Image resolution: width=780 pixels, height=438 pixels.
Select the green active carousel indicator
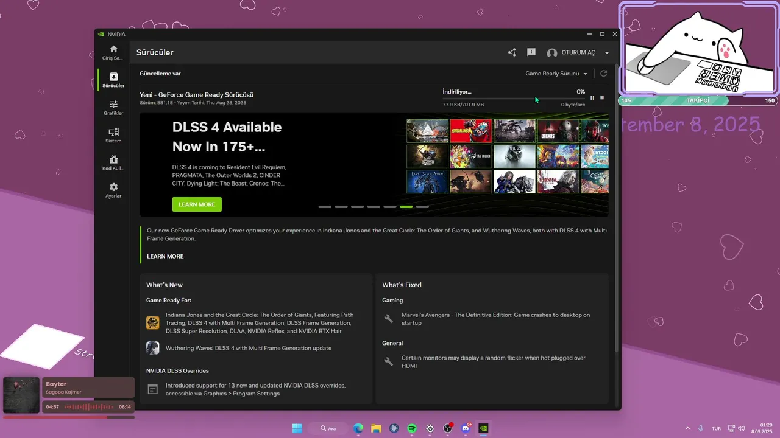coord(406,207)
